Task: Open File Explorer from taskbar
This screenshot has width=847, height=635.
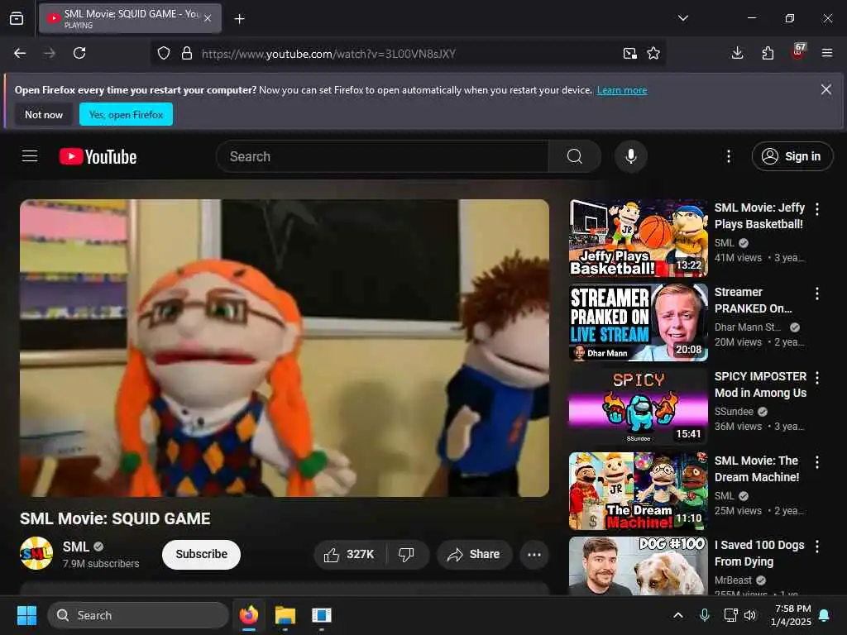Action: pos(285,615)
